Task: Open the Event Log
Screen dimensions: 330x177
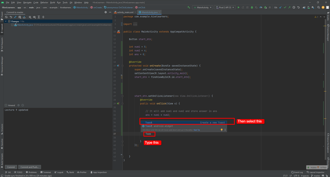Action: pos(297,172)
